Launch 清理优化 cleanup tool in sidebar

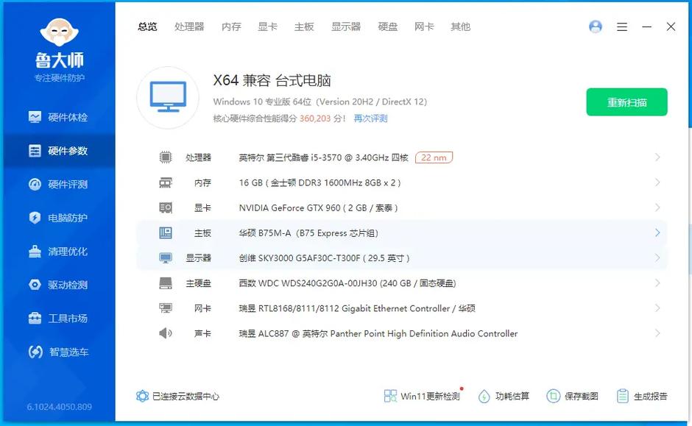pos(59,252)
